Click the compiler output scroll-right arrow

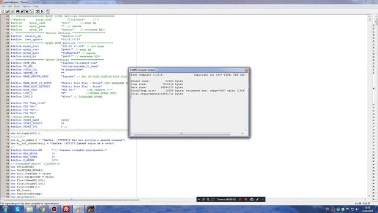pos(243,134)
